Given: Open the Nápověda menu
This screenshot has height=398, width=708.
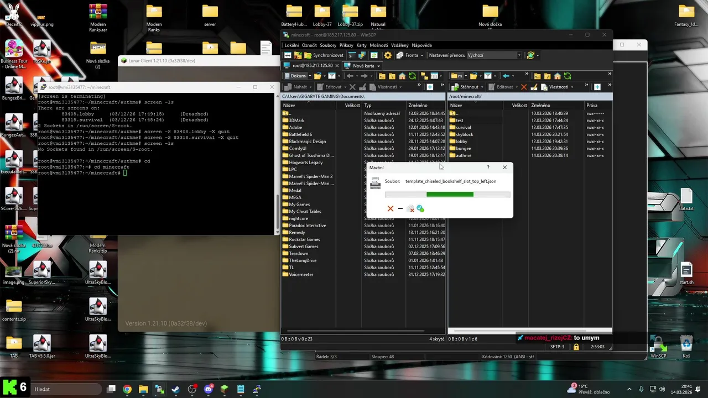Looking at the screenshot, I should click(421, 45).
